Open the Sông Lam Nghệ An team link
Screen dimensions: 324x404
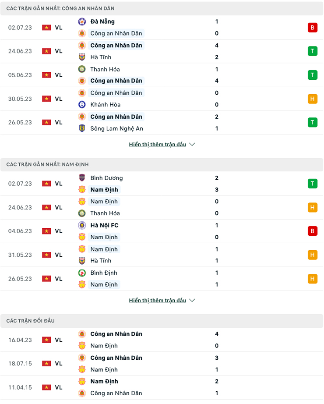[116, 128]
